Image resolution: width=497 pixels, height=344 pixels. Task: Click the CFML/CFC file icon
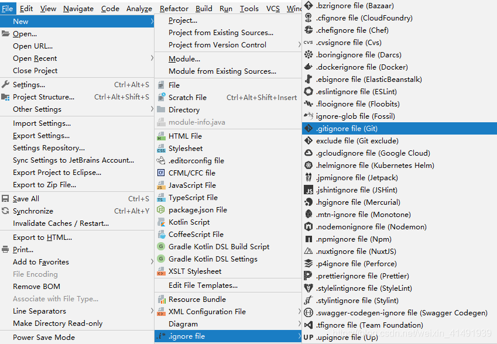[162, 173]
